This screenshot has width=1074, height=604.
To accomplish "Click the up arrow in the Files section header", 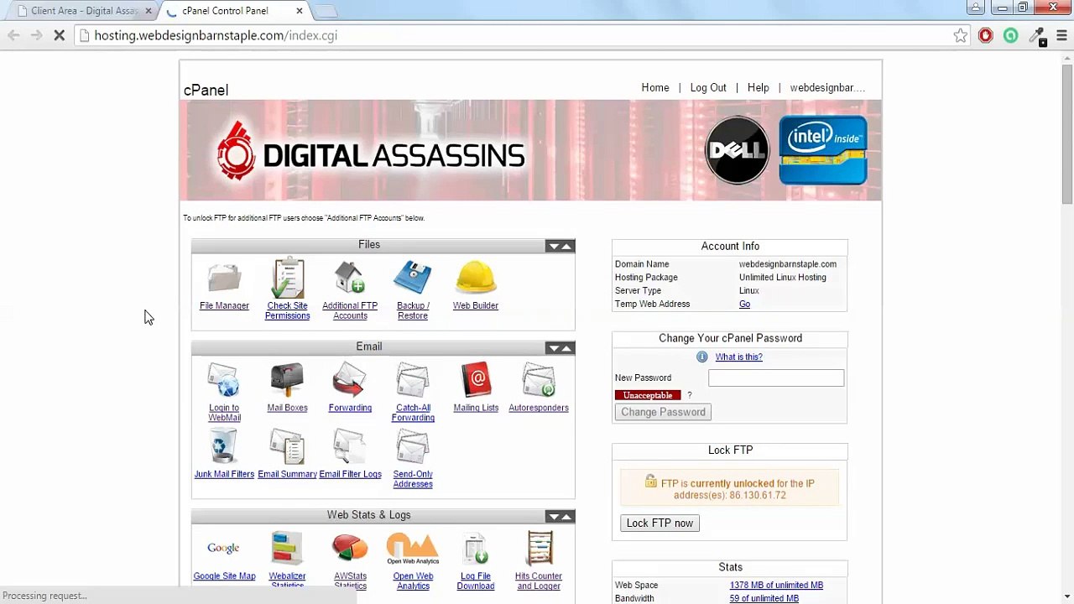I will (566, 246).
